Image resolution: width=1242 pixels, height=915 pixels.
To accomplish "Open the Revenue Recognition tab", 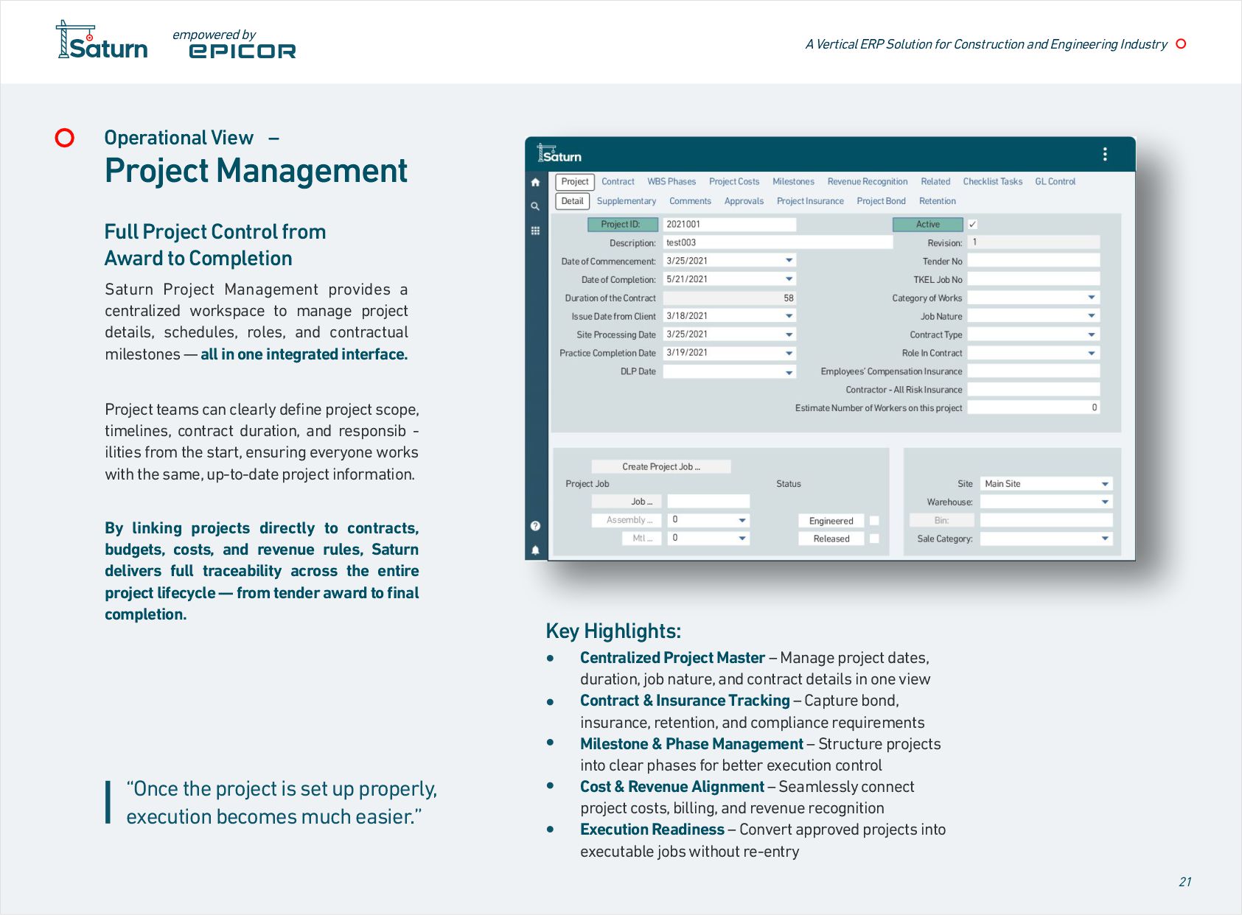I will click(868, 182).
